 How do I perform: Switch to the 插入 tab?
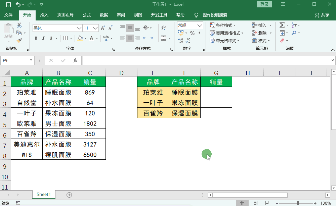click(x=44, y=15)
